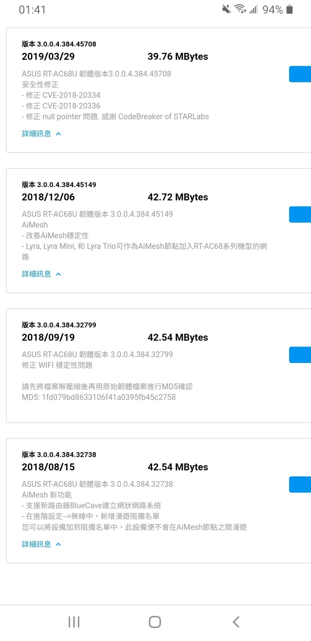Tap the Wi-Fi status icon

[x=240, y=9]
